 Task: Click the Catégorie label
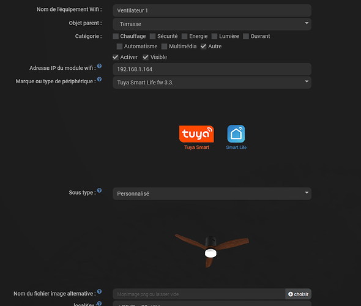(88, 36)
